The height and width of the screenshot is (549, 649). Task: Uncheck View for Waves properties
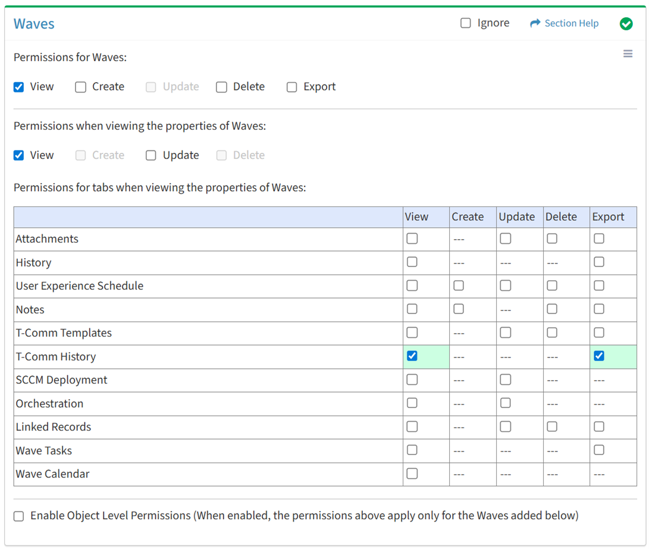[19, 155]
